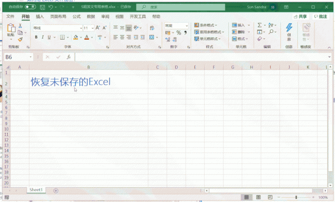This screenshot has width=335, height=202.
Task: Click the decrease indent icon
Action: point(136,38)
